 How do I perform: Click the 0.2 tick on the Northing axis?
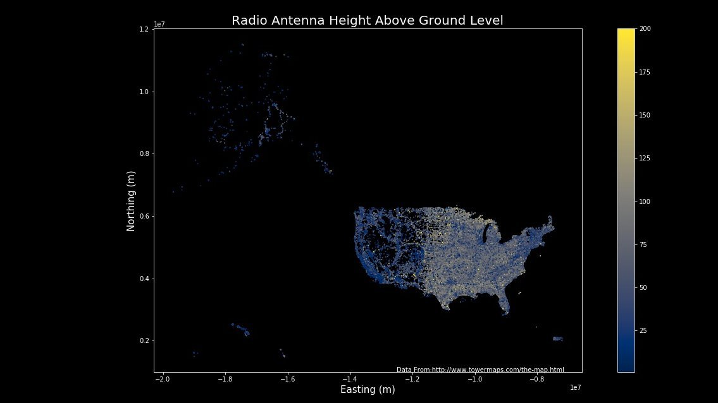click(x=144, y=341)
